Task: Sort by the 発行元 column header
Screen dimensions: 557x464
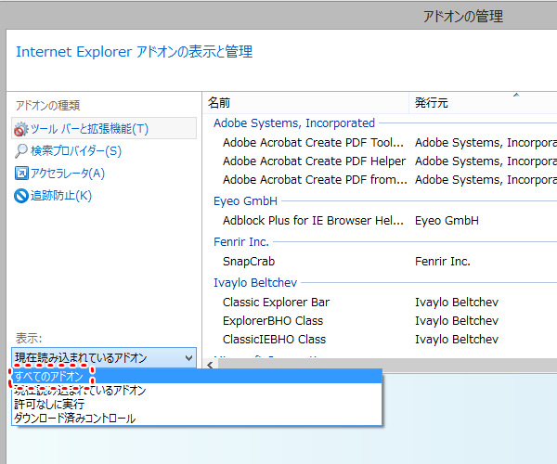Action: pos(483,103)
